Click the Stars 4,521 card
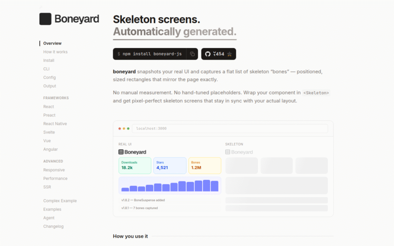 pyautogui.click(x=170, y=166)
